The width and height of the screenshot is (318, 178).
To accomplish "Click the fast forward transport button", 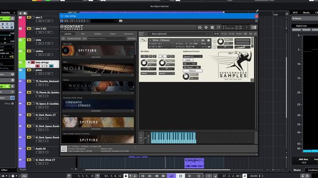I will pyautogui.click(x=163, y=176).
